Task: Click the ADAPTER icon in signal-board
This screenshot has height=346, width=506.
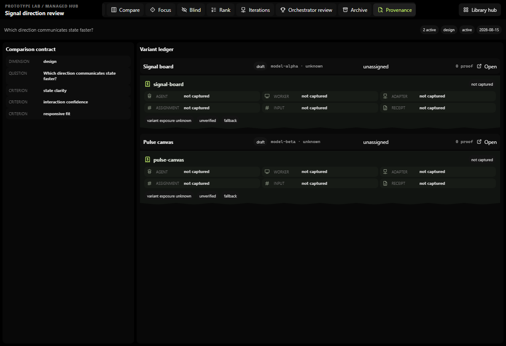Action: [385, 96]
